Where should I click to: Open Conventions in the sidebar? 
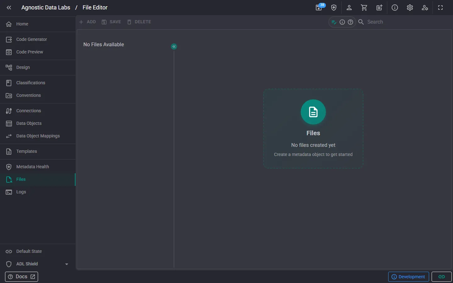coord(38,95)
